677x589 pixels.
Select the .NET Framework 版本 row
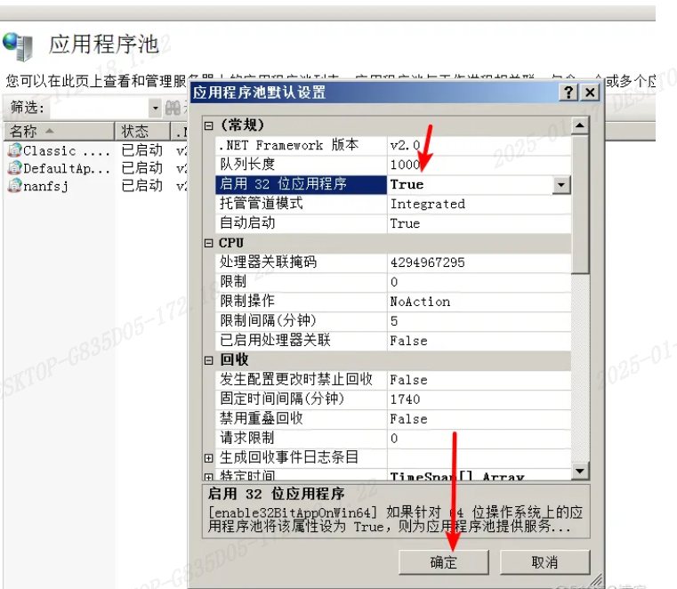tap(393, 146)
